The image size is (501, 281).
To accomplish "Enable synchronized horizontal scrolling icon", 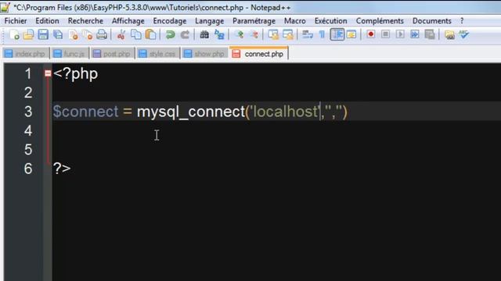I will [x=288, y=34].
